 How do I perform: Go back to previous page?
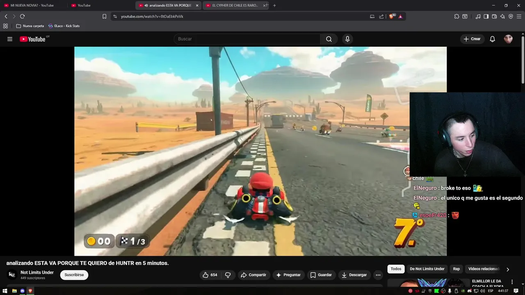6,16
